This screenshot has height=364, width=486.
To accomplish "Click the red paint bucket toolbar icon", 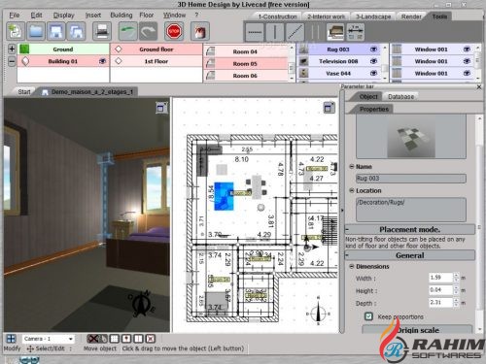I will coord(199,31).
